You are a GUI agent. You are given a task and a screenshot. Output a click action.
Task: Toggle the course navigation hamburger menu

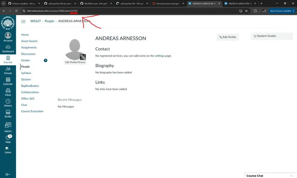pyautogui.click(x=23, y=21)
